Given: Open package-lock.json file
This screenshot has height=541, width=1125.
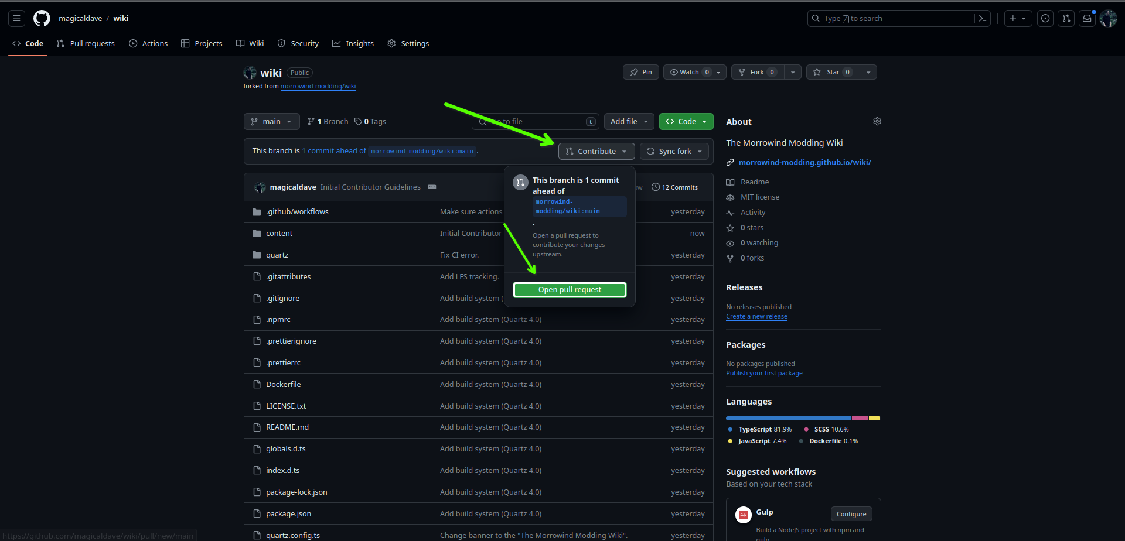Looking at the screenshot, I should click(x=296, y=492).
